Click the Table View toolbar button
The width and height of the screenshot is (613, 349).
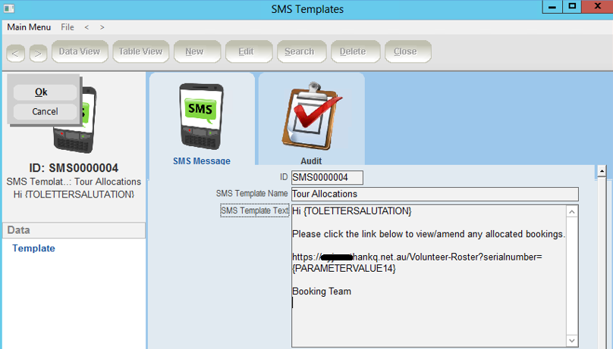point(140,51)
